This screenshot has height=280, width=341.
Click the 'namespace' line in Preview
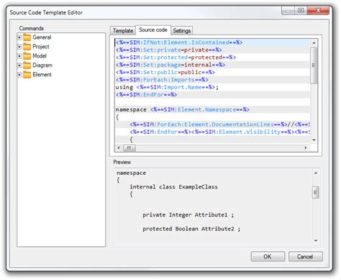coord(131,173)
